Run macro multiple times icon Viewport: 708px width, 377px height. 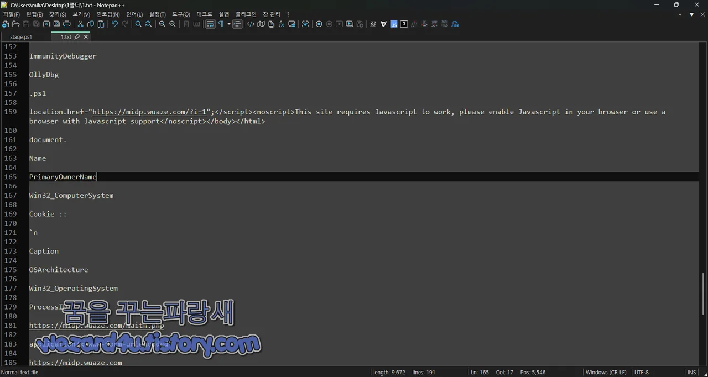coord(350,24)
